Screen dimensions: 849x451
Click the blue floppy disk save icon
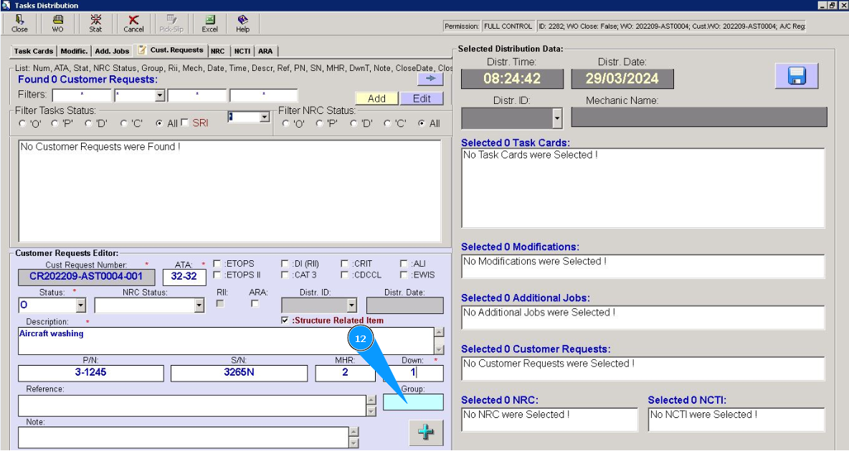point(796,76)
